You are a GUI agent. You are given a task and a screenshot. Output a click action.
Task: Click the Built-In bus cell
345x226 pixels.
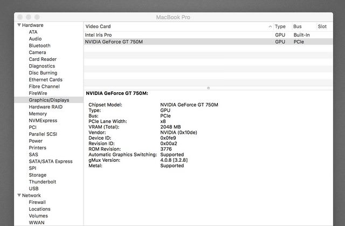point(301,35)
